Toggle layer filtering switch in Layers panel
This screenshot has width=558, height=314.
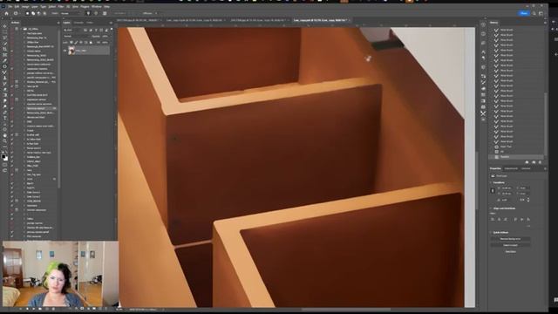pyautogui.click(x=112, y=30)
